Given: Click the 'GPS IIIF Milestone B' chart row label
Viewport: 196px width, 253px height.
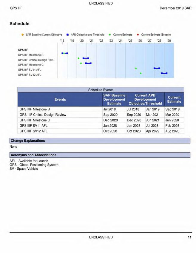Looking at the screenshot, I should pyautogui.click(x=31, y=55).
